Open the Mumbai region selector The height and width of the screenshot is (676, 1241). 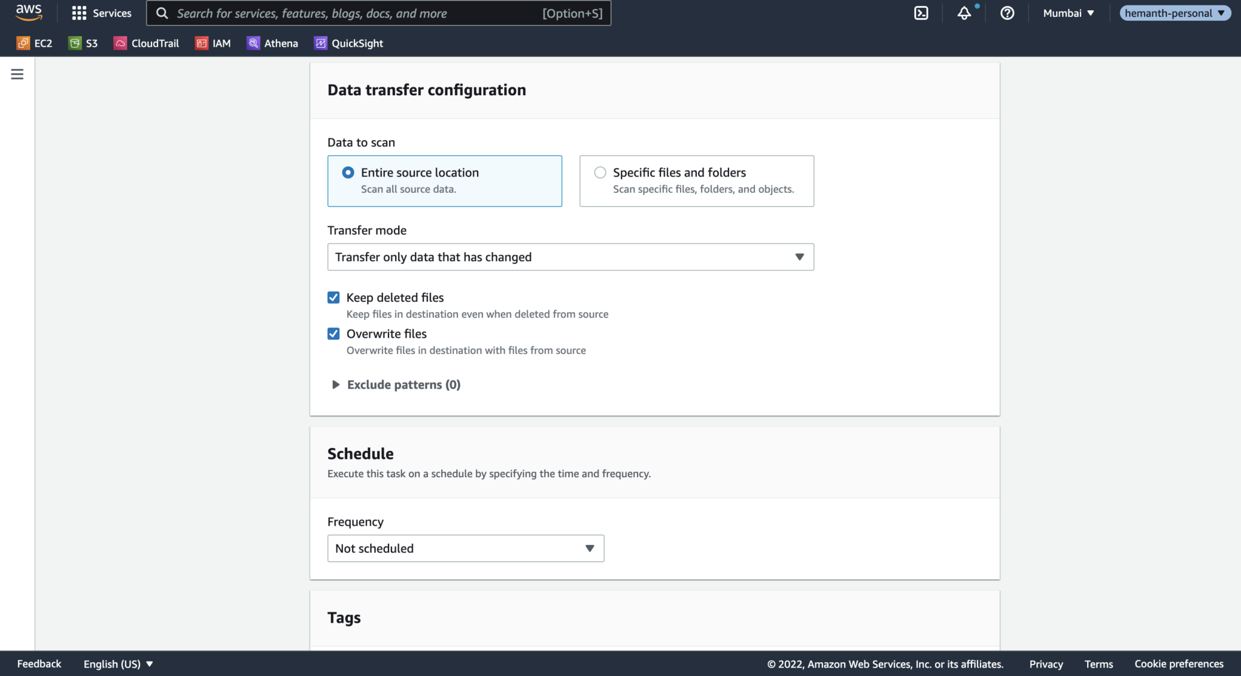coord(1068,13)
